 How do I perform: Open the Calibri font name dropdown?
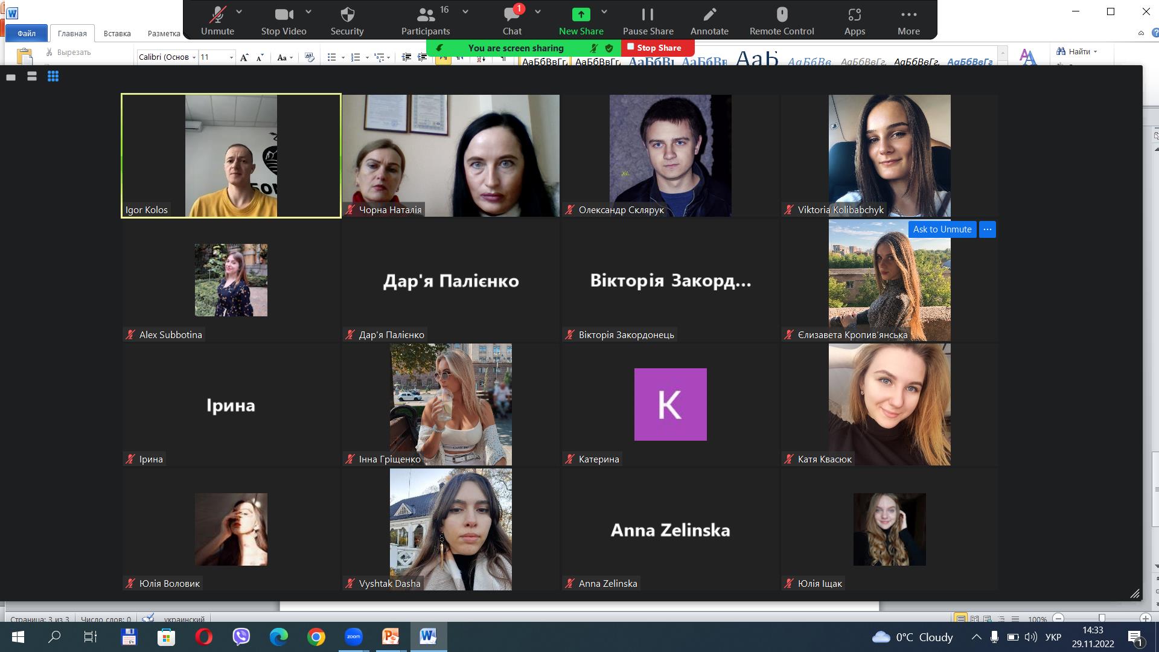pos(194,57)
